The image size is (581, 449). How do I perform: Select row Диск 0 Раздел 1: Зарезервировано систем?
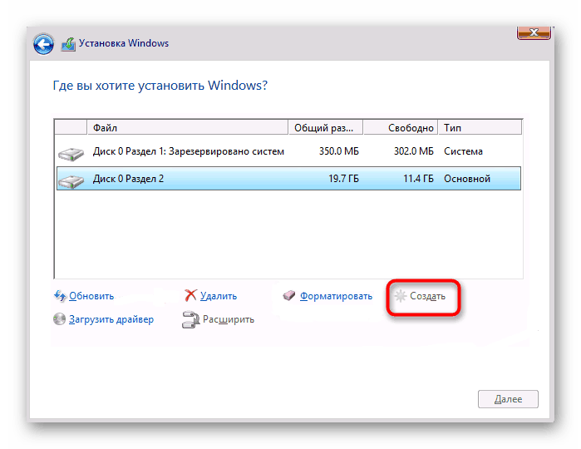(288, 151)
